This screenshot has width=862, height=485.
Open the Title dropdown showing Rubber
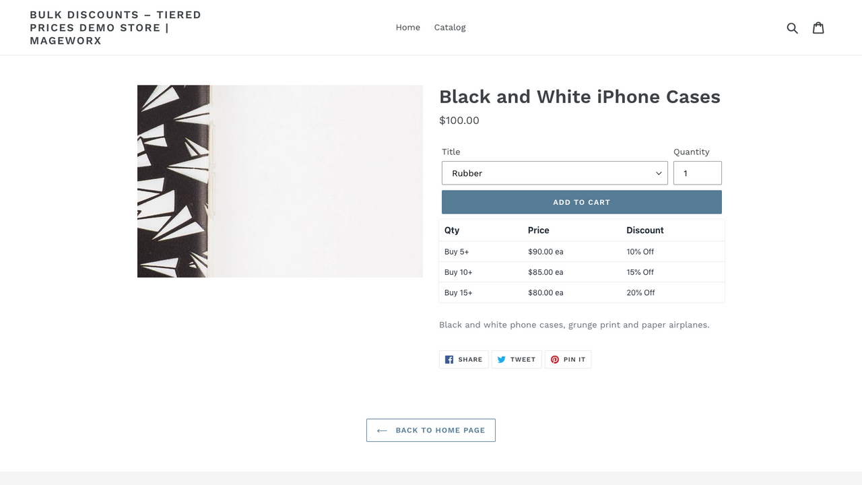[x=554, y=173]
